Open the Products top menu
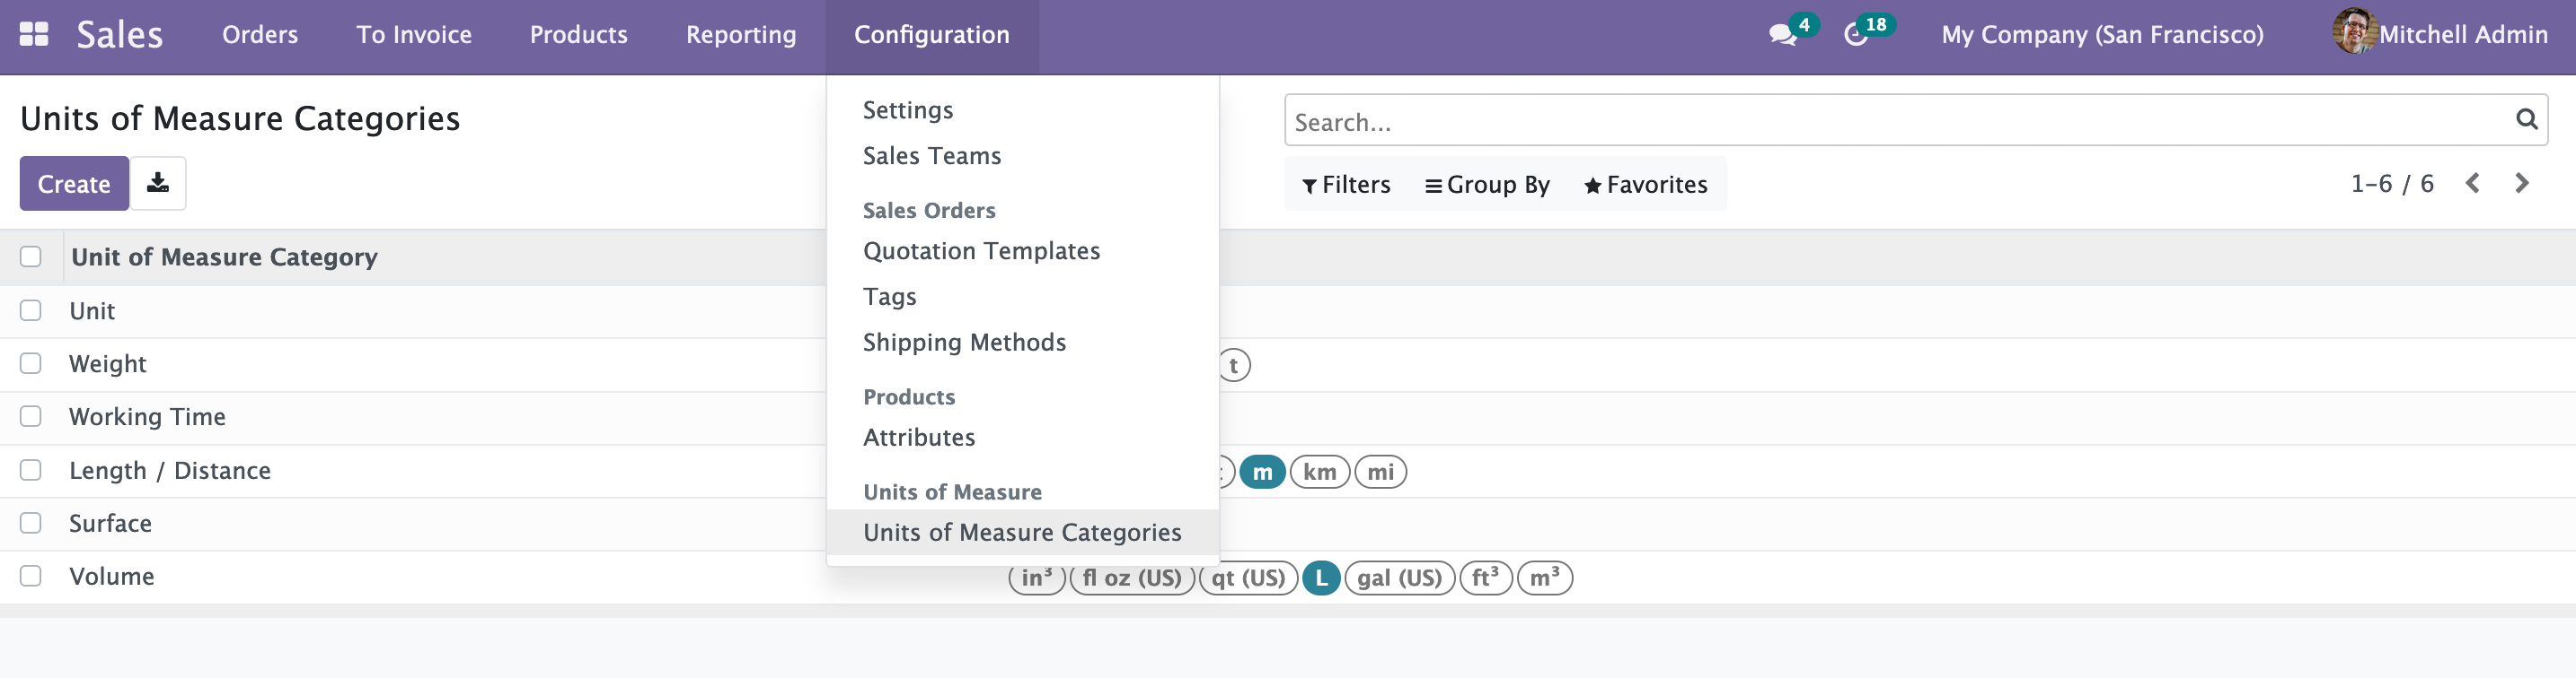The width and height of the screenshot is (2576, 678). (x=578, y=35)
